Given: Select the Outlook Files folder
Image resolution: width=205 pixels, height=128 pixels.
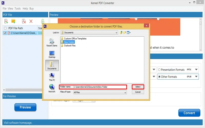Looking at the screenshot, I should [x=68, y=46].
